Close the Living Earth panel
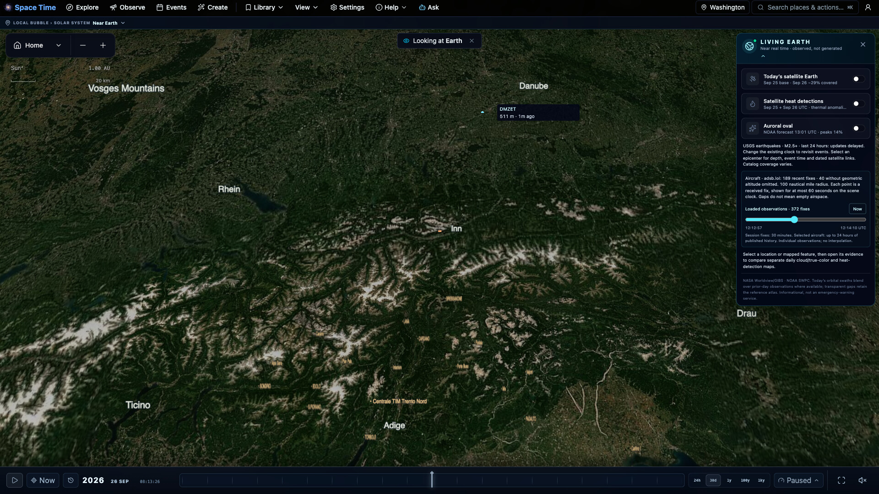The image size is (879, 494). pos(863,44)
